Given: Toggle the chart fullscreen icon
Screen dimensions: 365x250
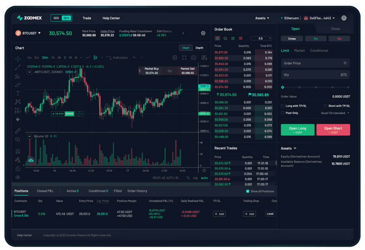Looking at the screenshot, I should click(184, 58).
